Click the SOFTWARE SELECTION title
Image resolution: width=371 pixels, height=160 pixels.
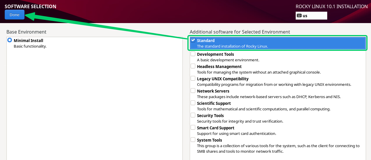coord(30,6)
